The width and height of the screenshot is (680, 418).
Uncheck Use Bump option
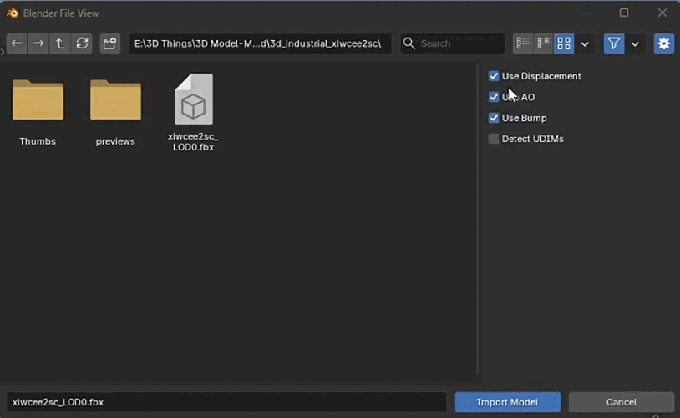[x=494, y=118]
